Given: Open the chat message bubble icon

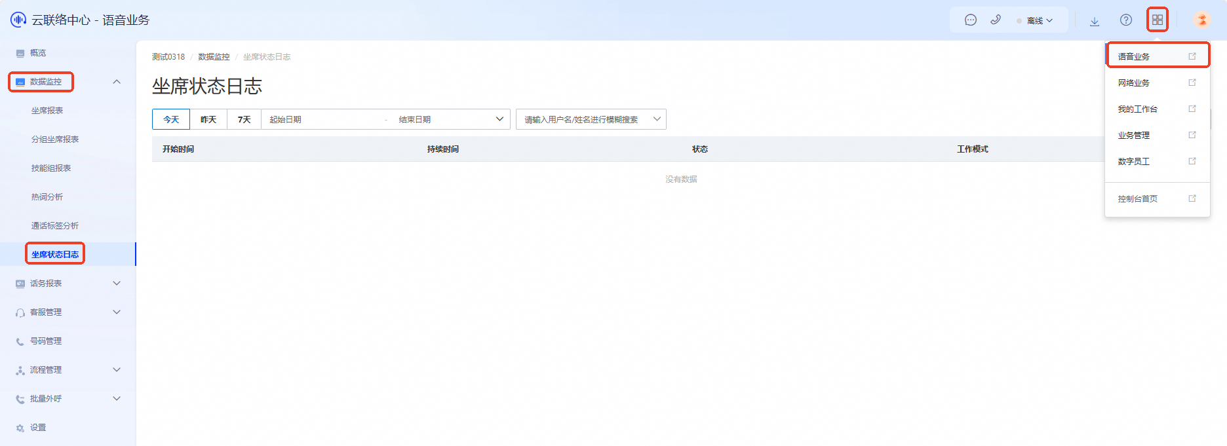Looking at the screenshot, I should pyautogui.click(x=971, y=20).
